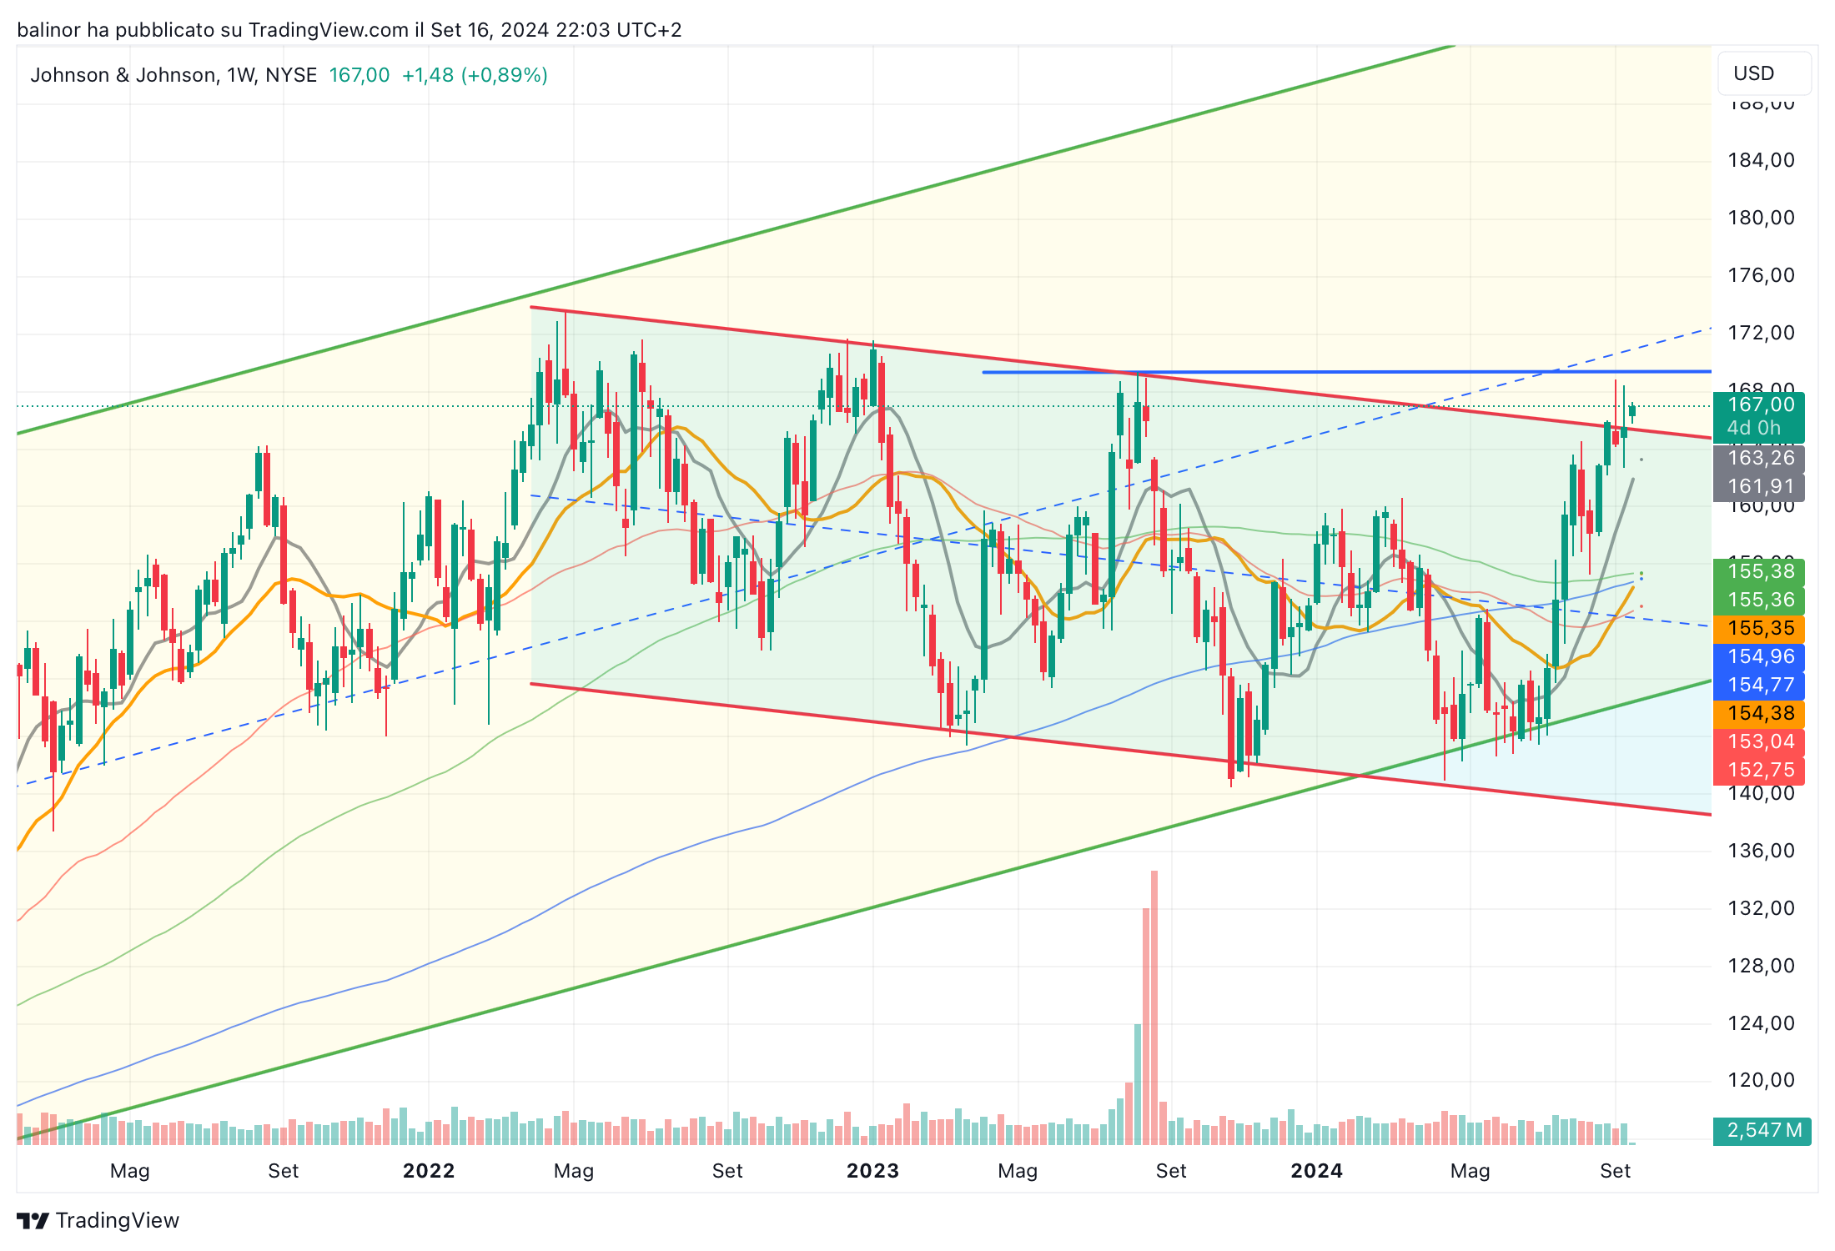Click the blue 154,96 indicator label

(x=1759, y=656)
